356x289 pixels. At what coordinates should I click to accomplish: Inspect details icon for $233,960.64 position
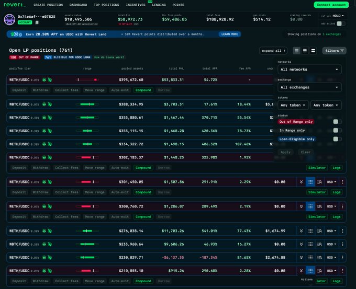click(x=319, y=244)
